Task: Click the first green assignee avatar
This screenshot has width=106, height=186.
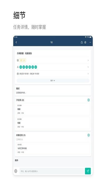Action: click(21, 67)
